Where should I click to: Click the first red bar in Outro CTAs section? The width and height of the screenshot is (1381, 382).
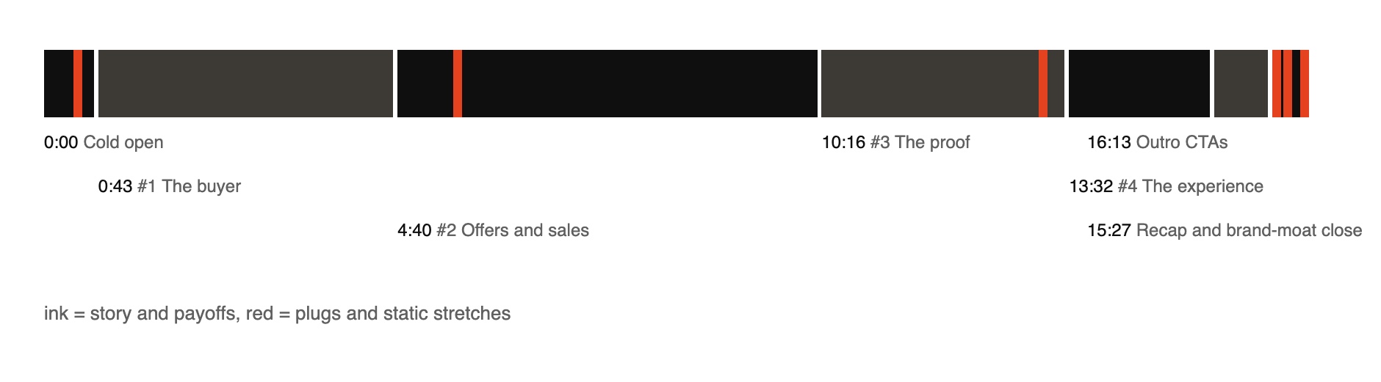tap(1277, 84)
